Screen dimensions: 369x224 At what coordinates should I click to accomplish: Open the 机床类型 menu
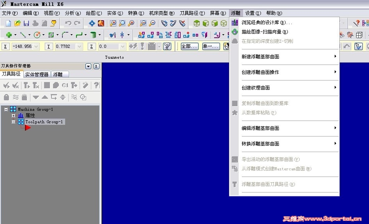tap(162, 13)
